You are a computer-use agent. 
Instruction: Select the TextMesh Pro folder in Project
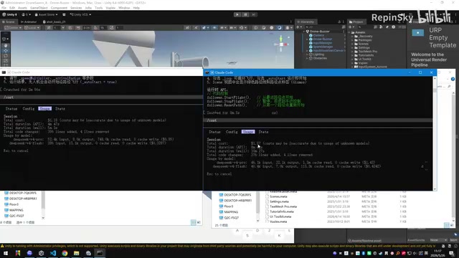point(367,52)
